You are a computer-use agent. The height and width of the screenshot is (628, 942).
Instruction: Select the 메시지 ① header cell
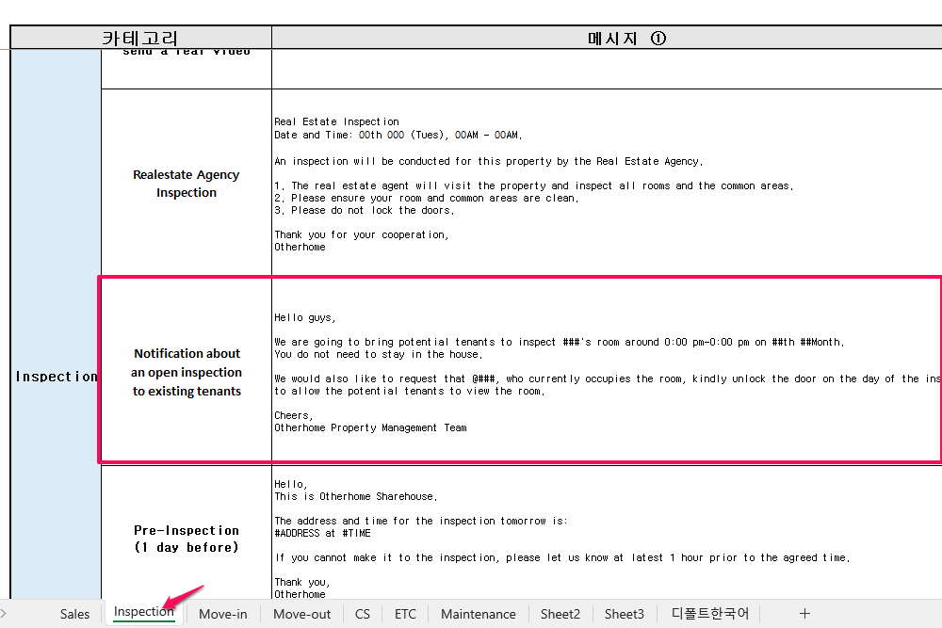coord(607,38)
